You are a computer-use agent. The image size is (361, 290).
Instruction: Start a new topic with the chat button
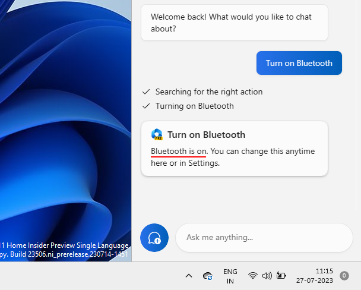point(154,238)
